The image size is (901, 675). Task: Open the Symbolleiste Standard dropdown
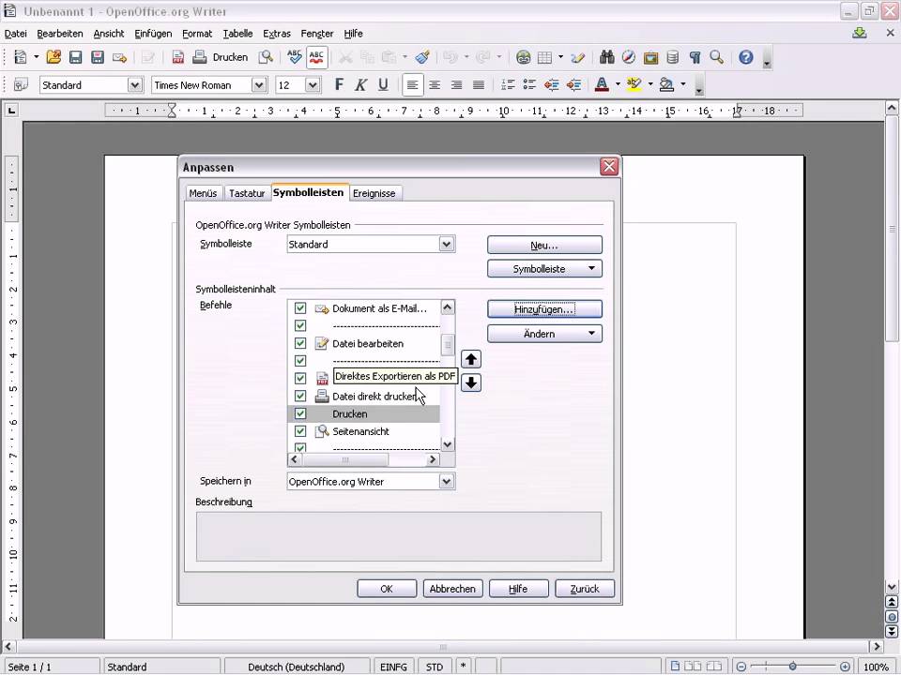[447, 244]
